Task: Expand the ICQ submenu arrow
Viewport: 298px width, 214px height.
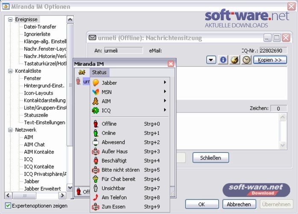Action: tap(165, 110)
